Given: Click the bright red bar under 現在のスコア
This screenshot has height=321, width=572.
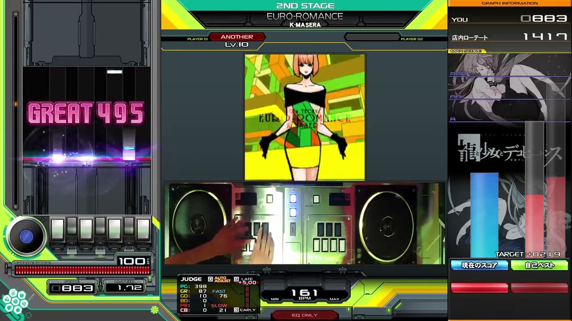Looking at the screenshot, I should 479,288.
